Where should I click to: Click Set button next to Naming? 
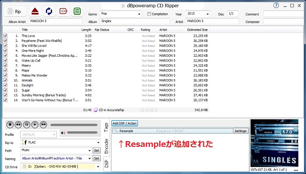(x=97, y=158)
